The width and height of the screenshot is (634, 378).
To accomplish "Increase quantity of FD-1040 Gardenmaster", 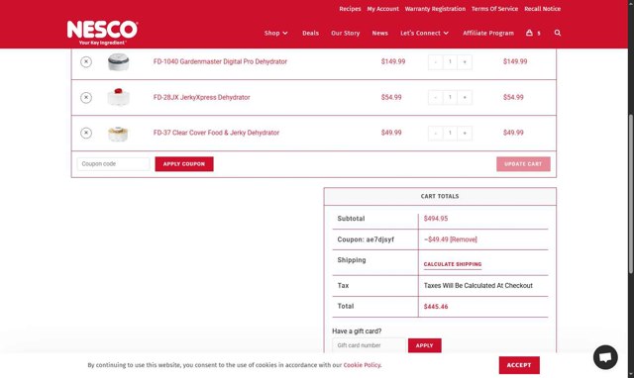I will point(465,61).
